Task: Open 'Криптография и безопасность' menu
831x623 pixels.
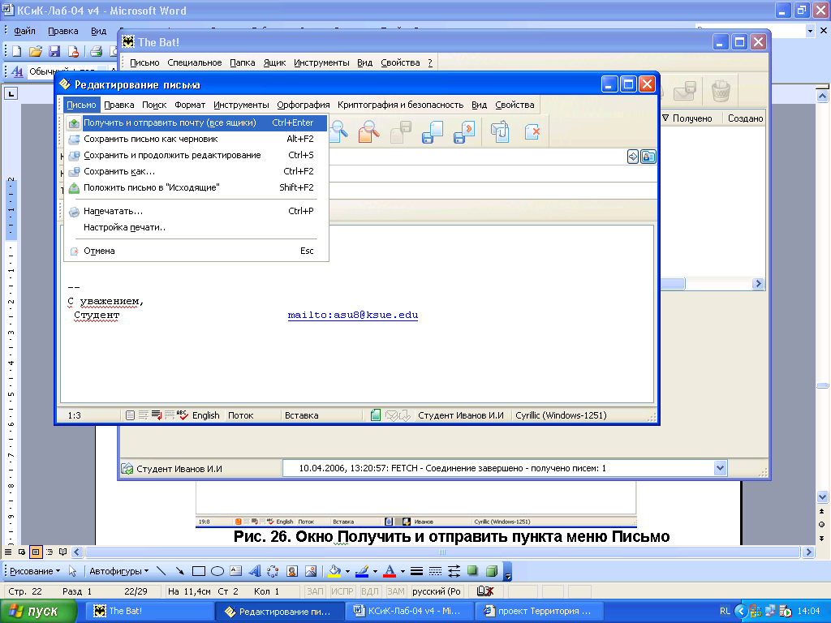Action: pos(400,105)
